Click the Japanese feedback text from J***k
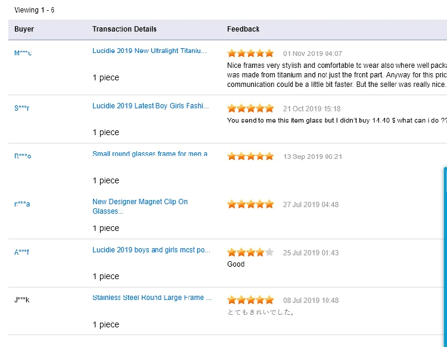Screen dimensions: 447x347 (260, 312)
